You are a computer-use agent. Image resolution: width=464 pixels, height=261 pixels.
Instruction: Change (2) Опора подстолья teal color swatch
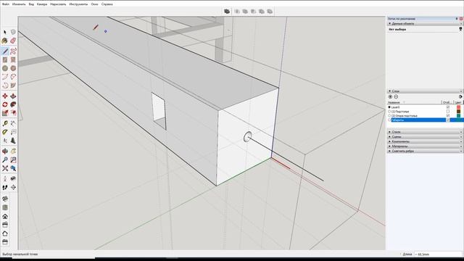(x=458, y=116)
